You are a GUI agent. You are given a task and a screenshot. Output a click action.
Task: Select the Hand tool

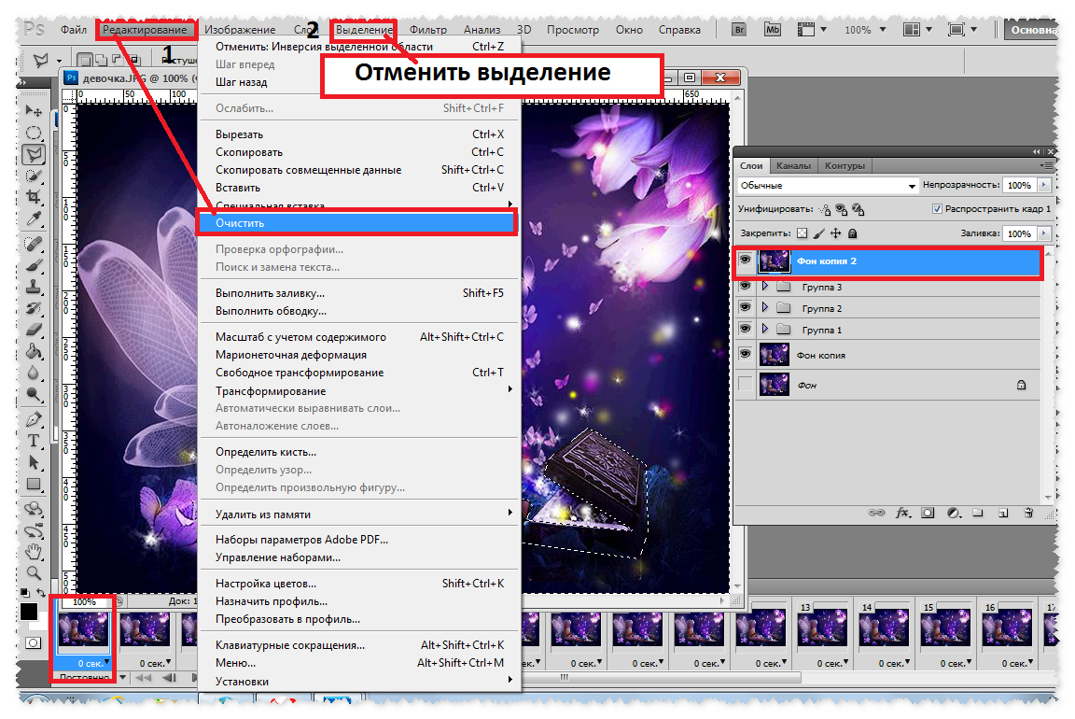pyautogui.click(x=33, y=552)
